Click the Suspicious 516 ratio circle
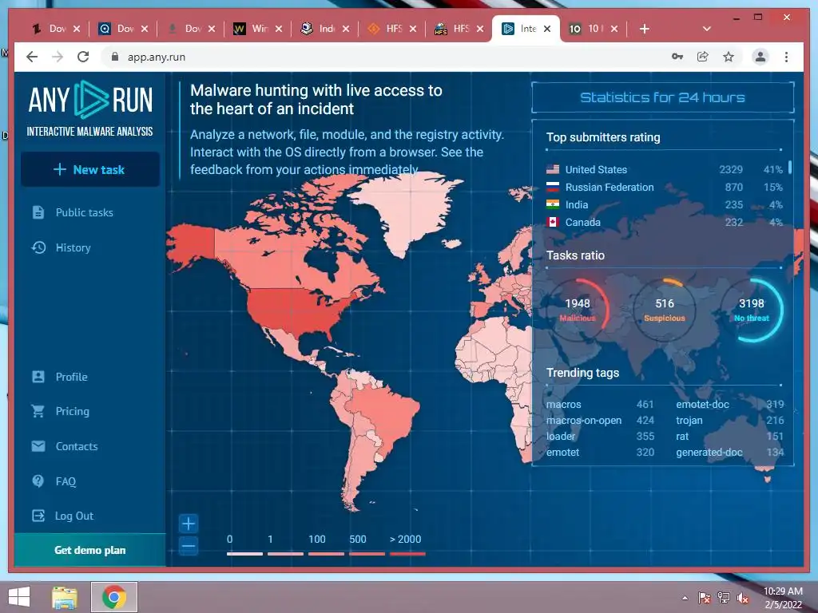This screenshot has width=818, height=613. tap(664, 310)
